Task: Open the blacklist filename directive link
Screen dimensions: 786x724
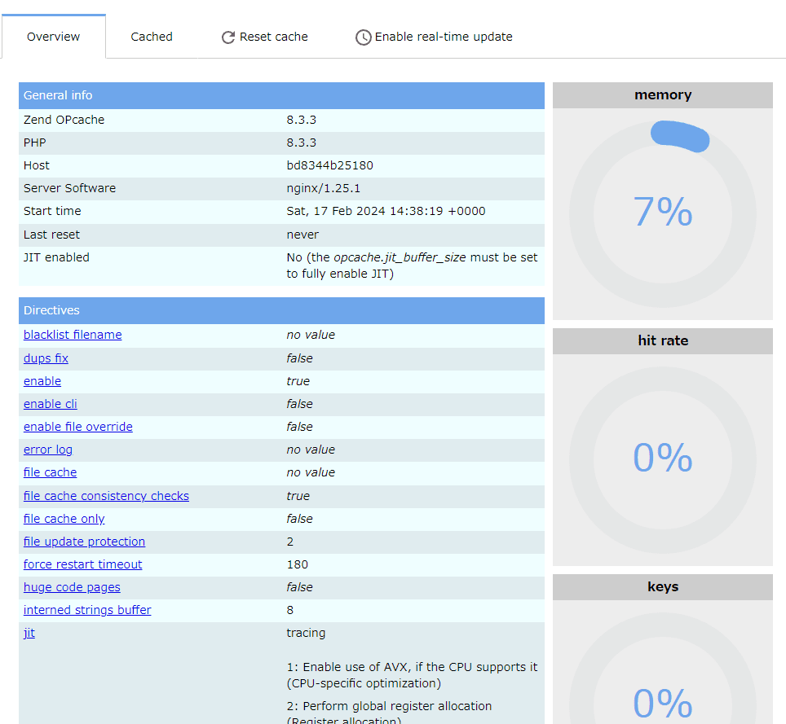Action: pyautogui.click(x=72, y=335)
